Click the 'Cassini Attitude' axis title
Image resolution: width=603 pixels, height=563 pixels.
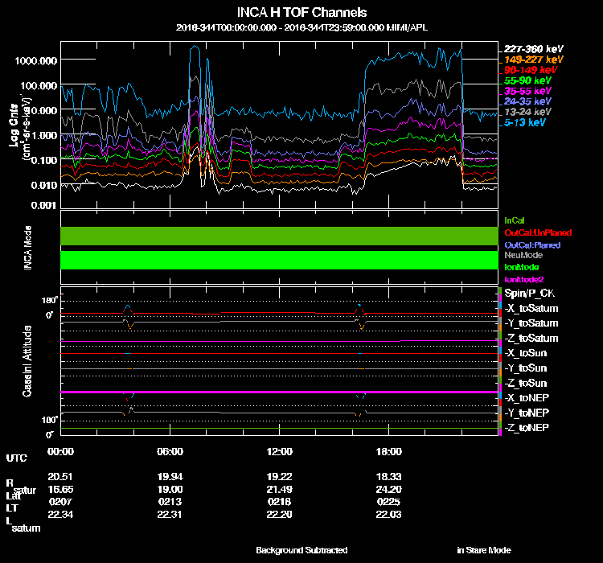coord(27,361)
